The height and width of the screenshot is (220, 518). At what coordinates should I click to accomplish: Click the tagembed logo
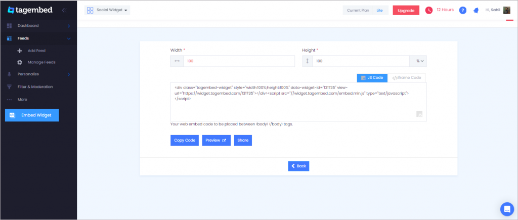click(30, 10)
